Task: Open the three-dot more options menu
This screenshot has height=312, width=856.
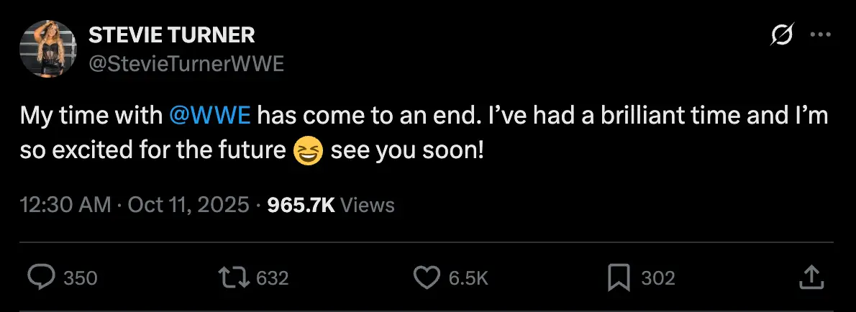Action: (820, 35)
